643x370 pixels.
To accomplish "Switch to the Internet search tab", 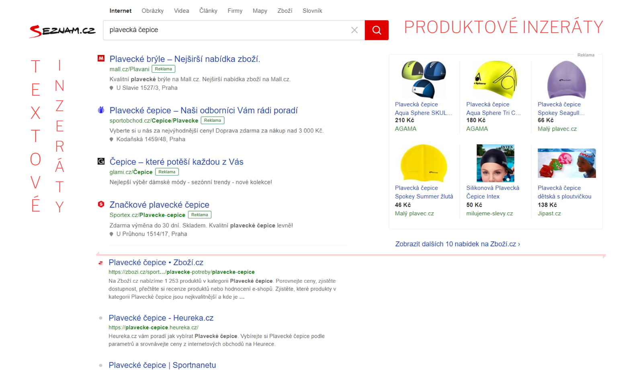I will point(121,11).
